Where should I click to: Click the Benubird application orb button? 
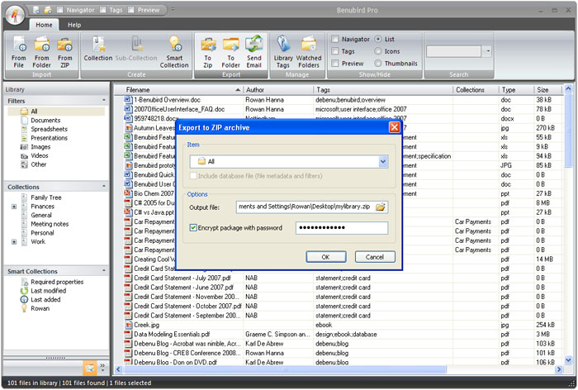pos(15,16)
